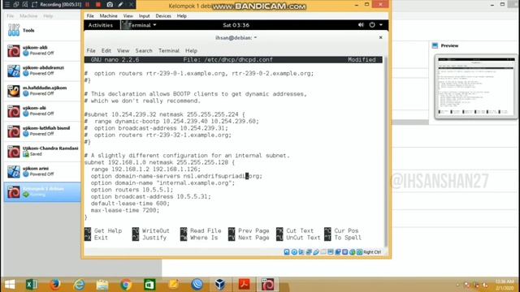Viewport: 520px width, 292px height.
Task: Select Kelompok 1 debian running machine
Action: click(x=41, y=192)
